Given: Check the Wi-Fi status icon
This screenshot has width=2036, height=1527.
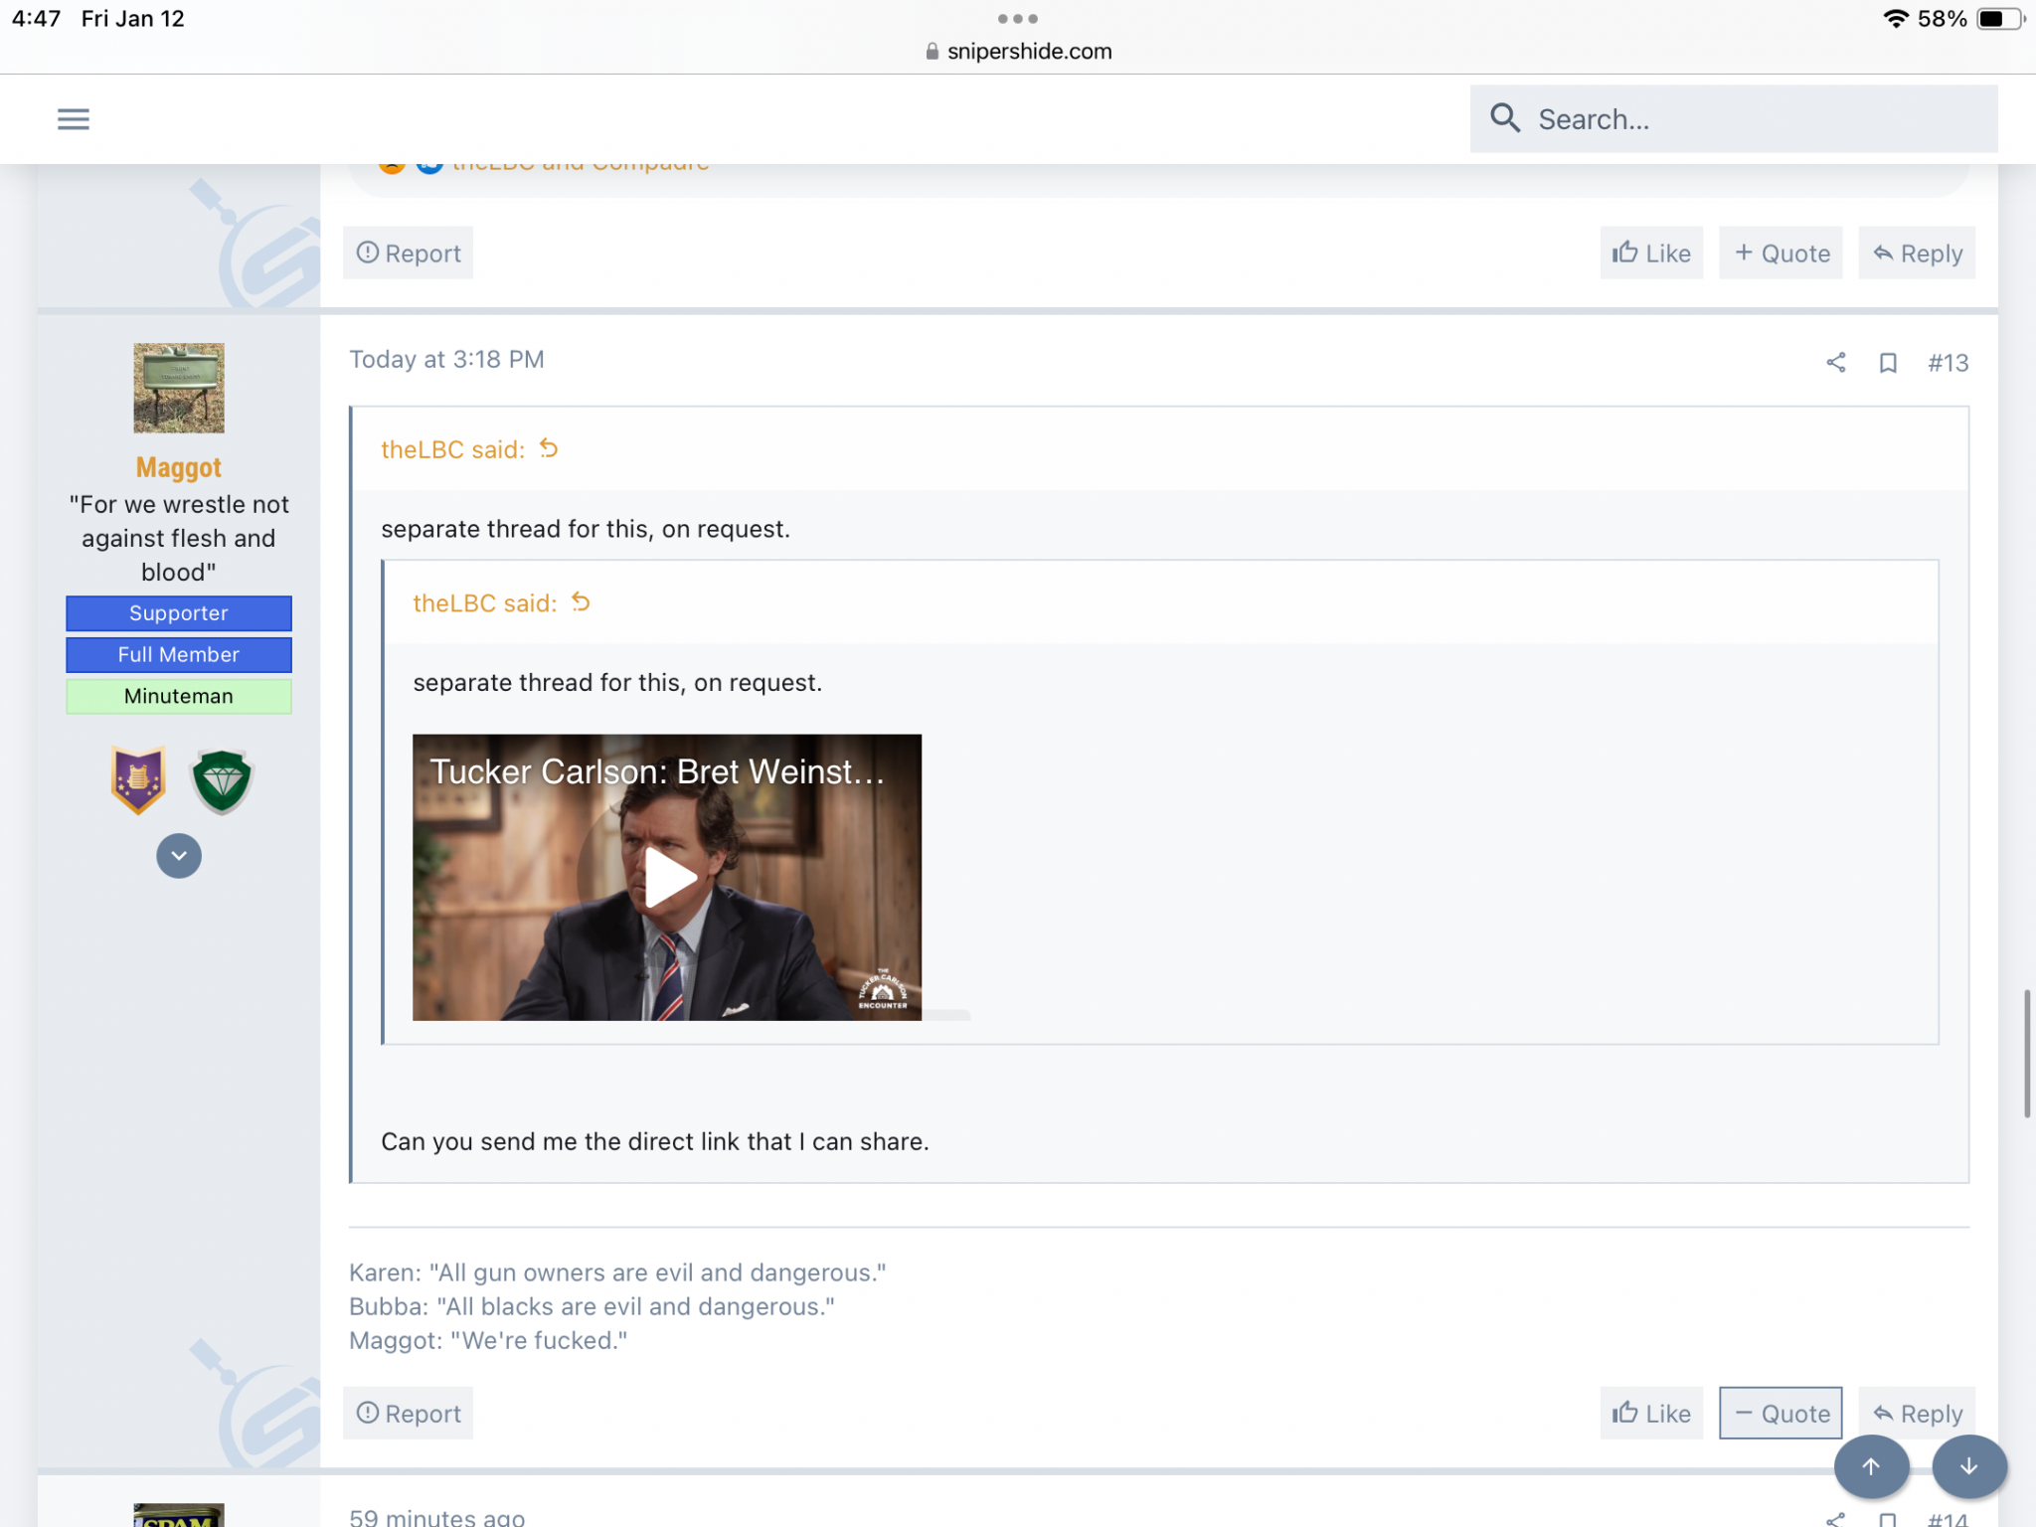Looking at the screenshot, I should point(1895,19).
